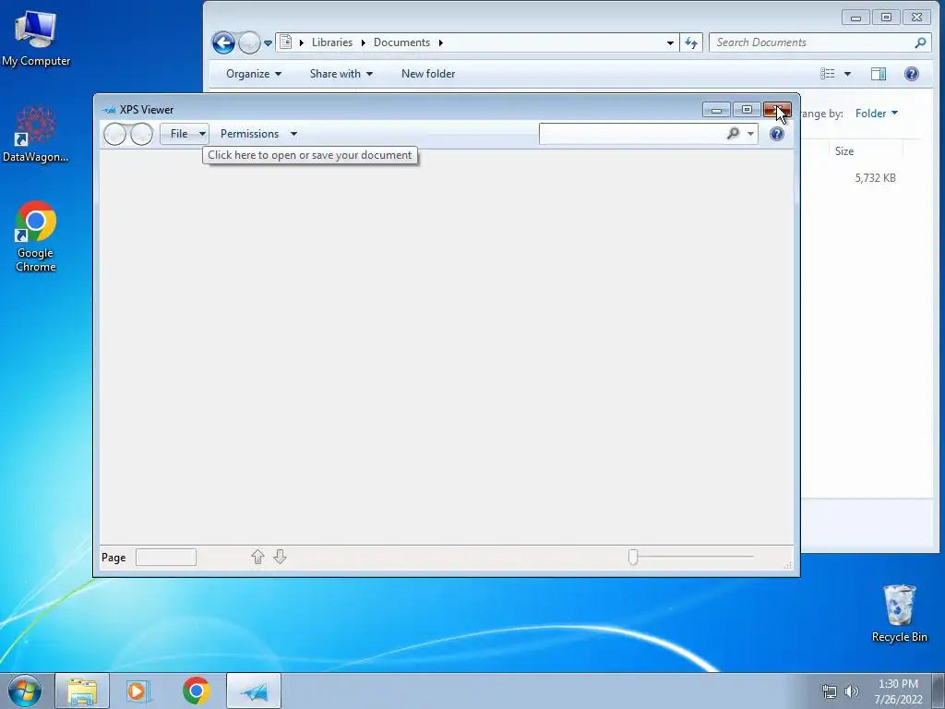Close the XPS Viewer window
This screenshot has width=945, height=709.
(x=777, y=110)
